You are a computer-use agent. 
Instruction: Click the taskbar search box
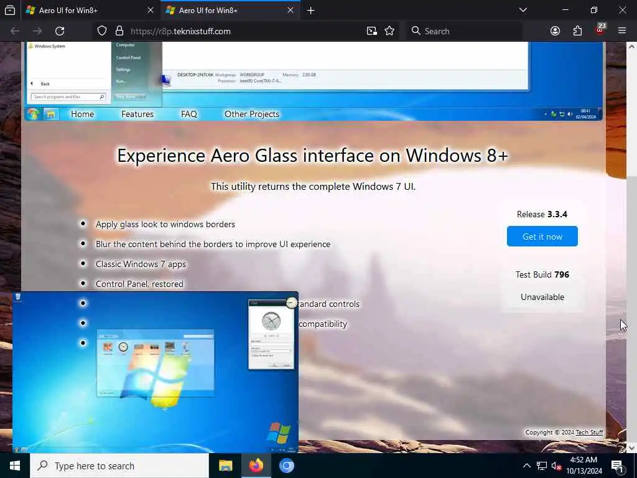point(119,466)
